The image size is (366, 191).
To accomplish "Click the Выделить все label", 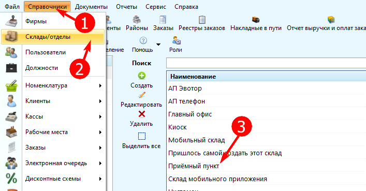I will [141, 146].
